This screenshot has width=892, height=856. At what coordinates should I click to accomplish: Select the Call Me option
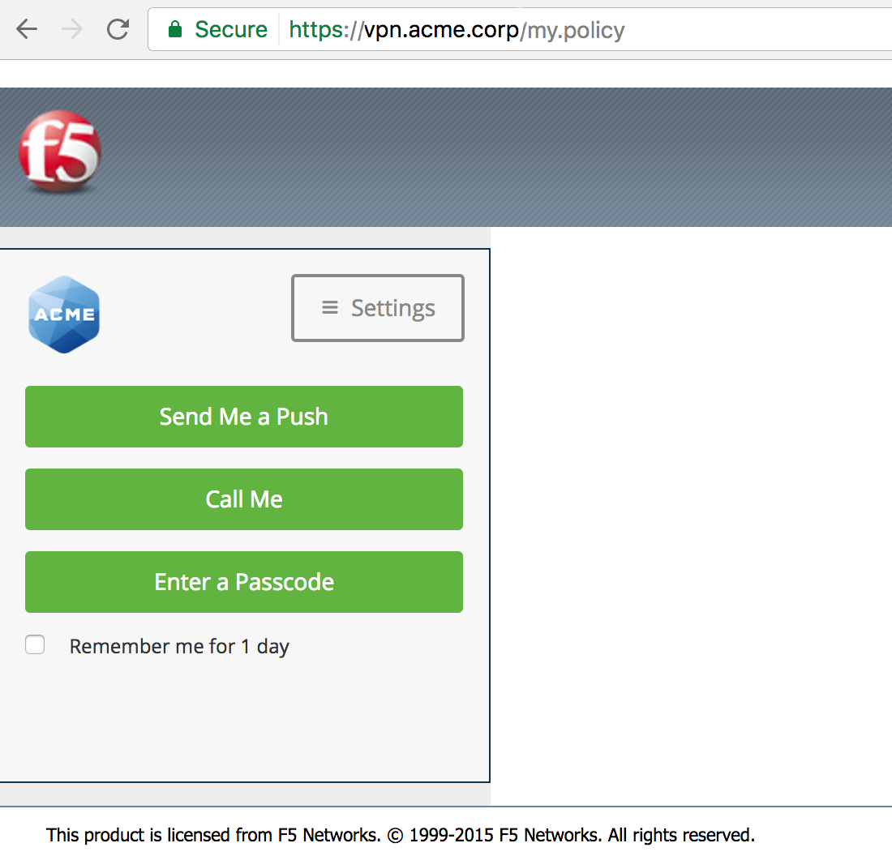click(x=244, y=499)
